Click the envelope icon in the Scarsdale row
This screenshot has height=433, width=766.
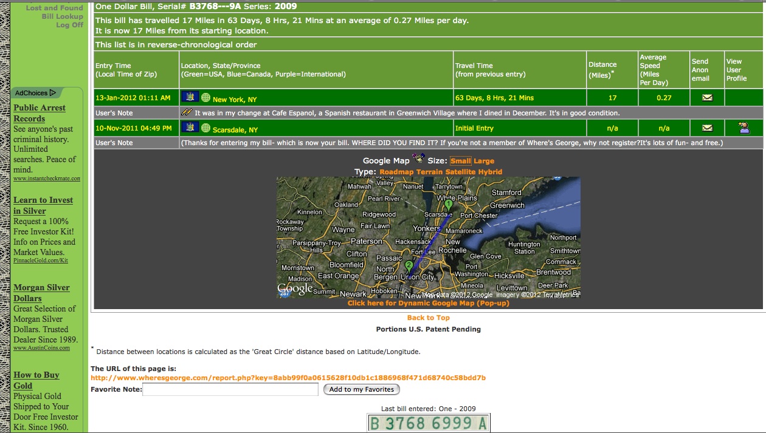(707, 128)
